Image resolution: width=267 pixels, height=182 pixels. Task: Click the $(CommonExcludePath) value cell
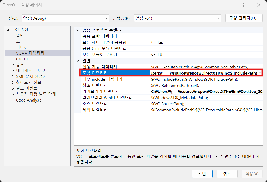coord(206,110)
